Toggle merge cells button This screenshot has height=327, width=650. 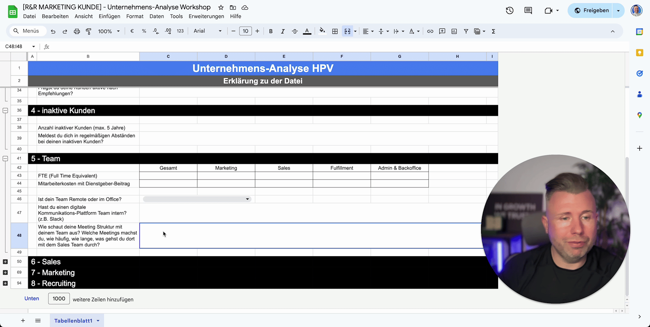tap(347, 31)
